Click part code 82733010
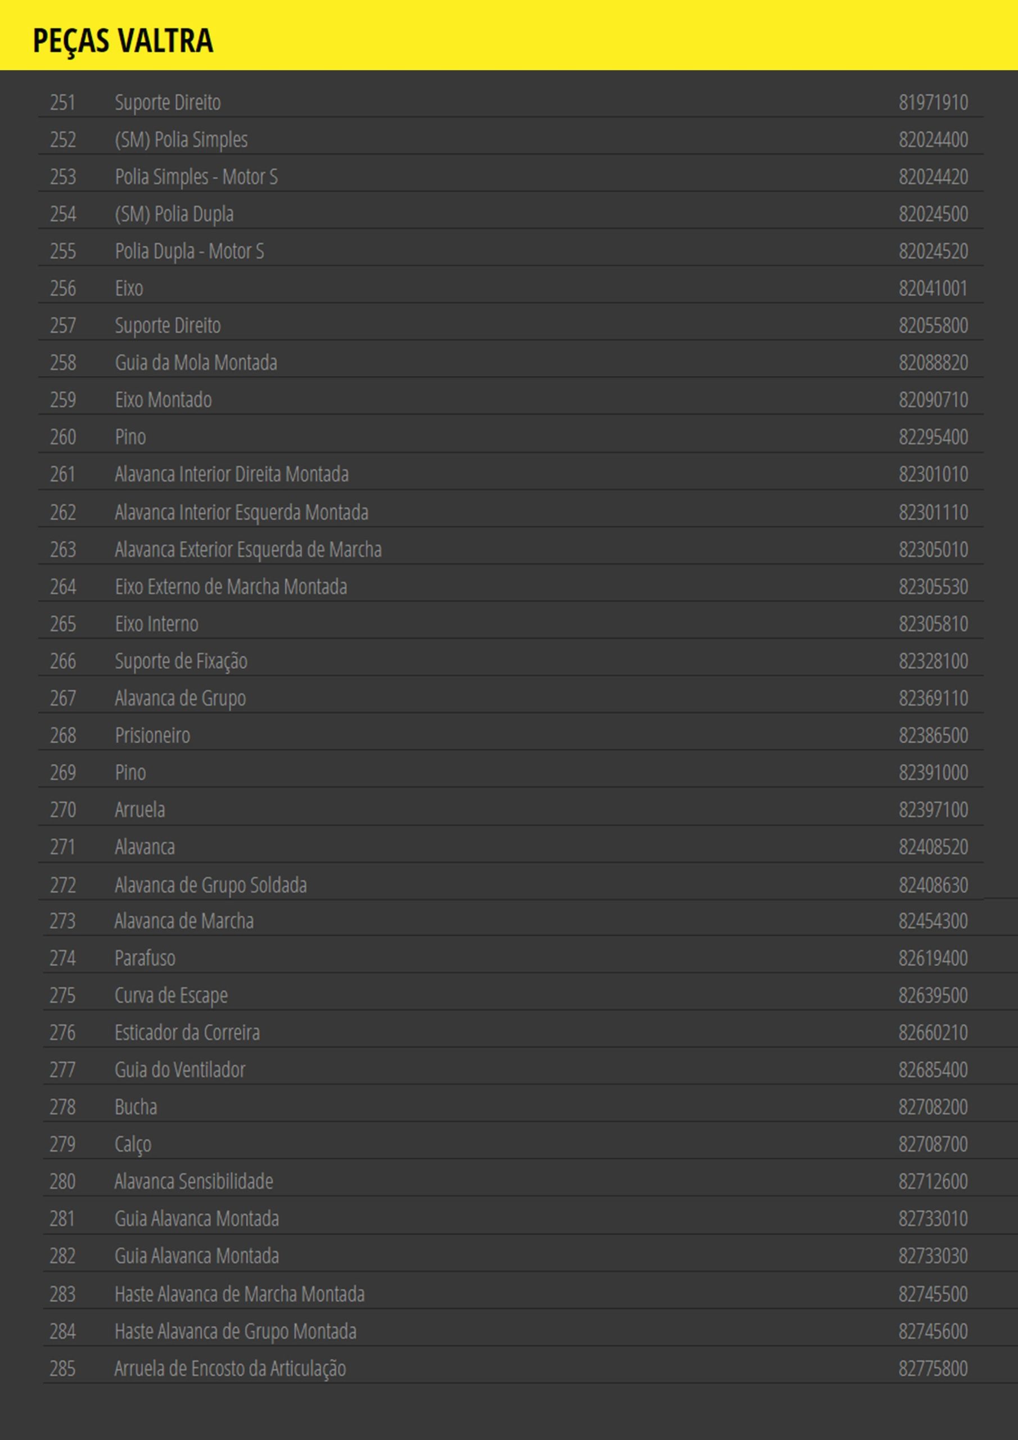 tap(933, 1219)
